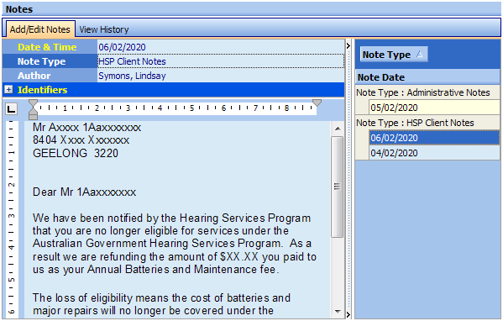The width and height of the screenshot is (503, 321).
Task: Click the 'Dear Mr 1Aaxxxxxxx' salutation line
Action: 84,192
